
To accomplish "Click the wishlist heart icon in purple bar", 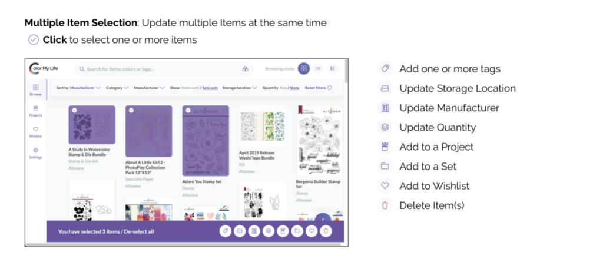I will (x=312, y=231).
